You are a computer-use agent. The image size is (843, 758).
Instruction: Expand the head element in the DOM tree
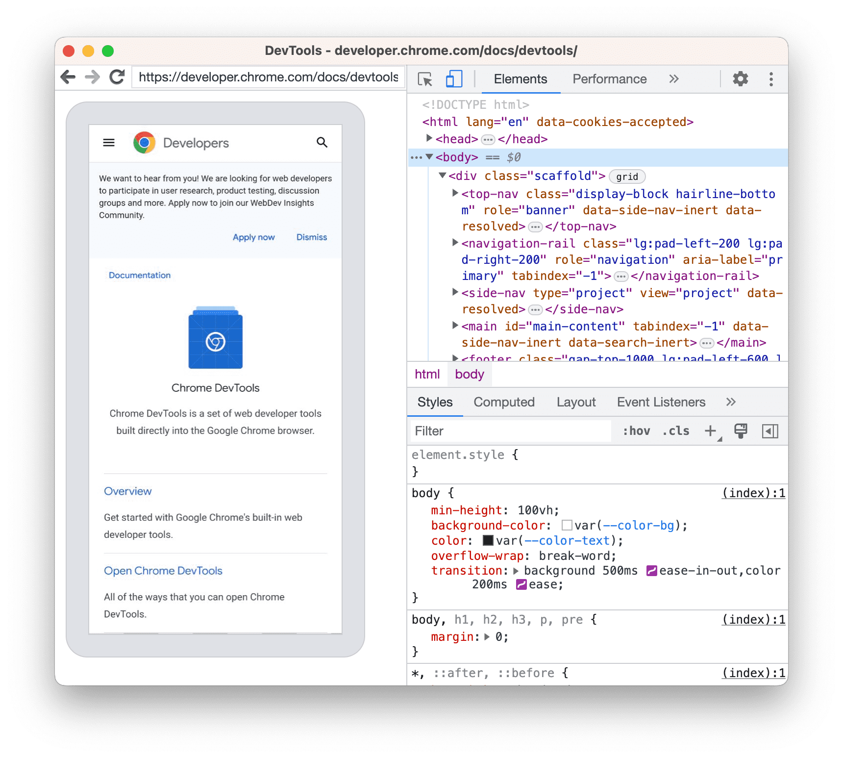click(428, 139)
